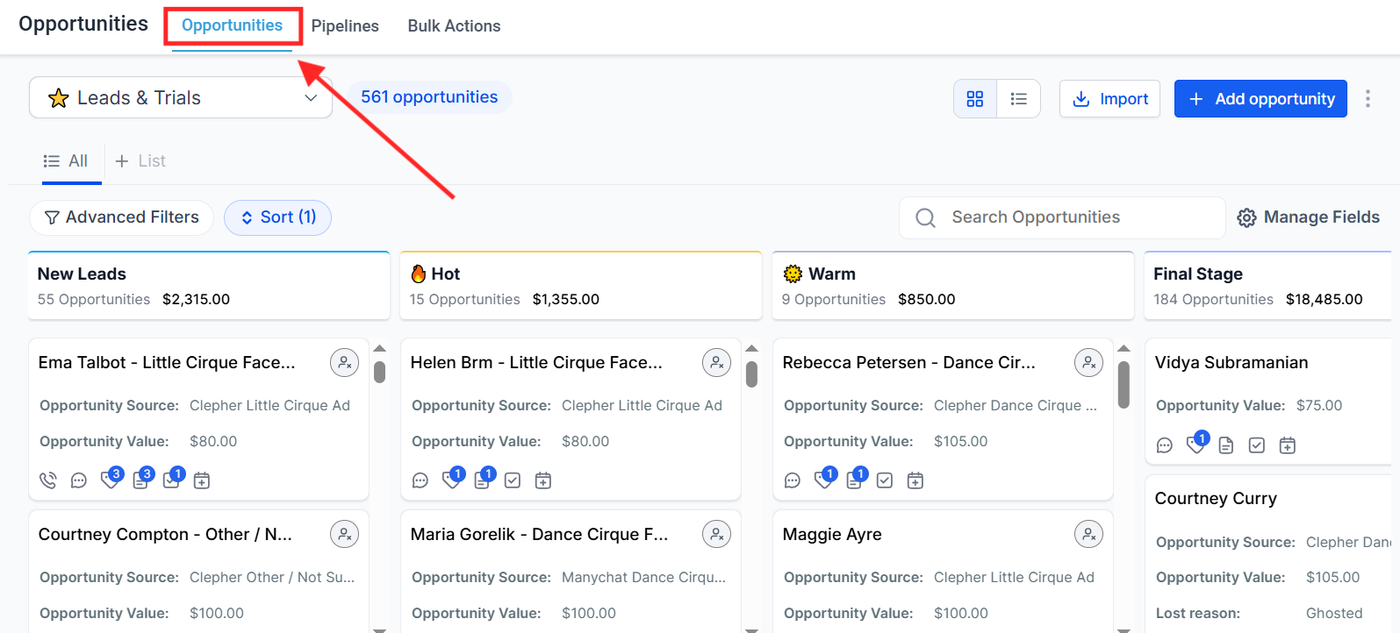Open the unassigned owner icon on Courtney Compton's card
The width and height of the screenshot is (1400, 633).
(344, 534)
